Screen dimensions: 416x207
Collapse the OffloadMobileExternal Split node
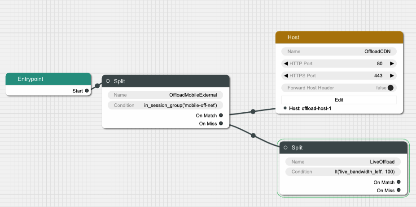click(108, 81)
